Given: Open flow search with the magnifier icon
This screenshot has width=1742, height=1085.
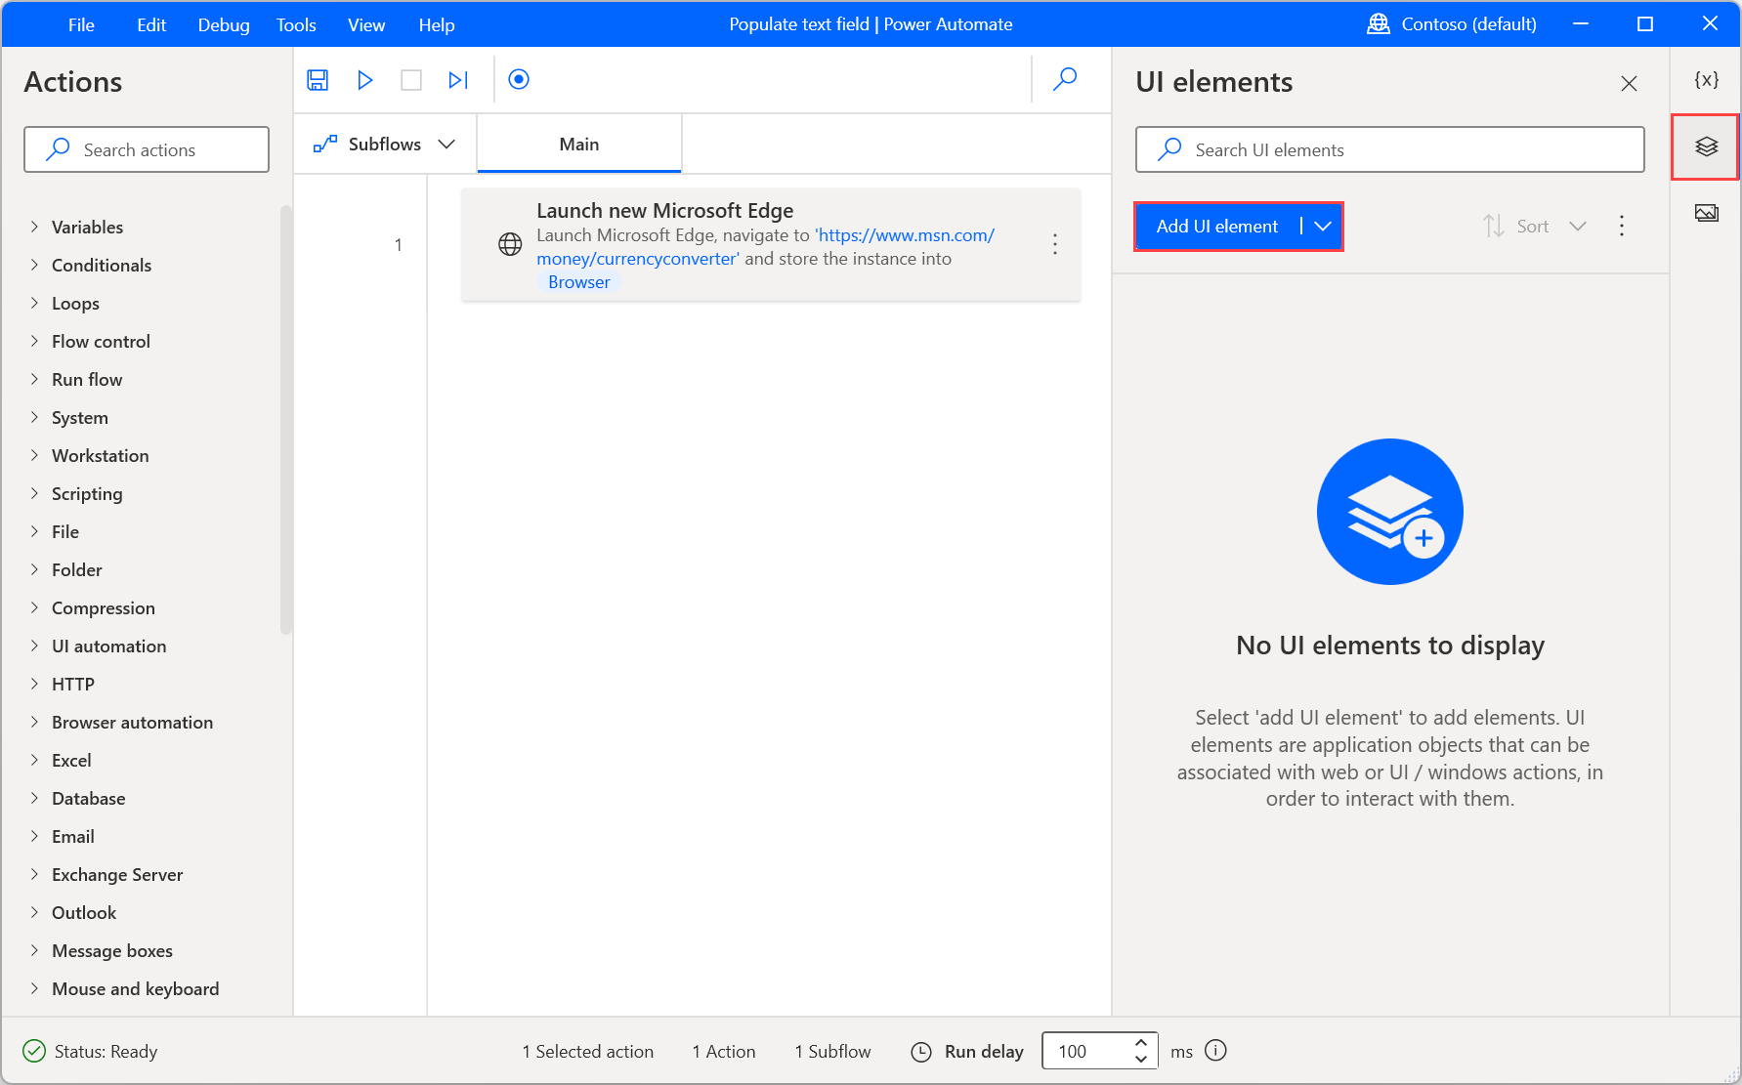Looking at the screenshot, I should (1065, 79).
